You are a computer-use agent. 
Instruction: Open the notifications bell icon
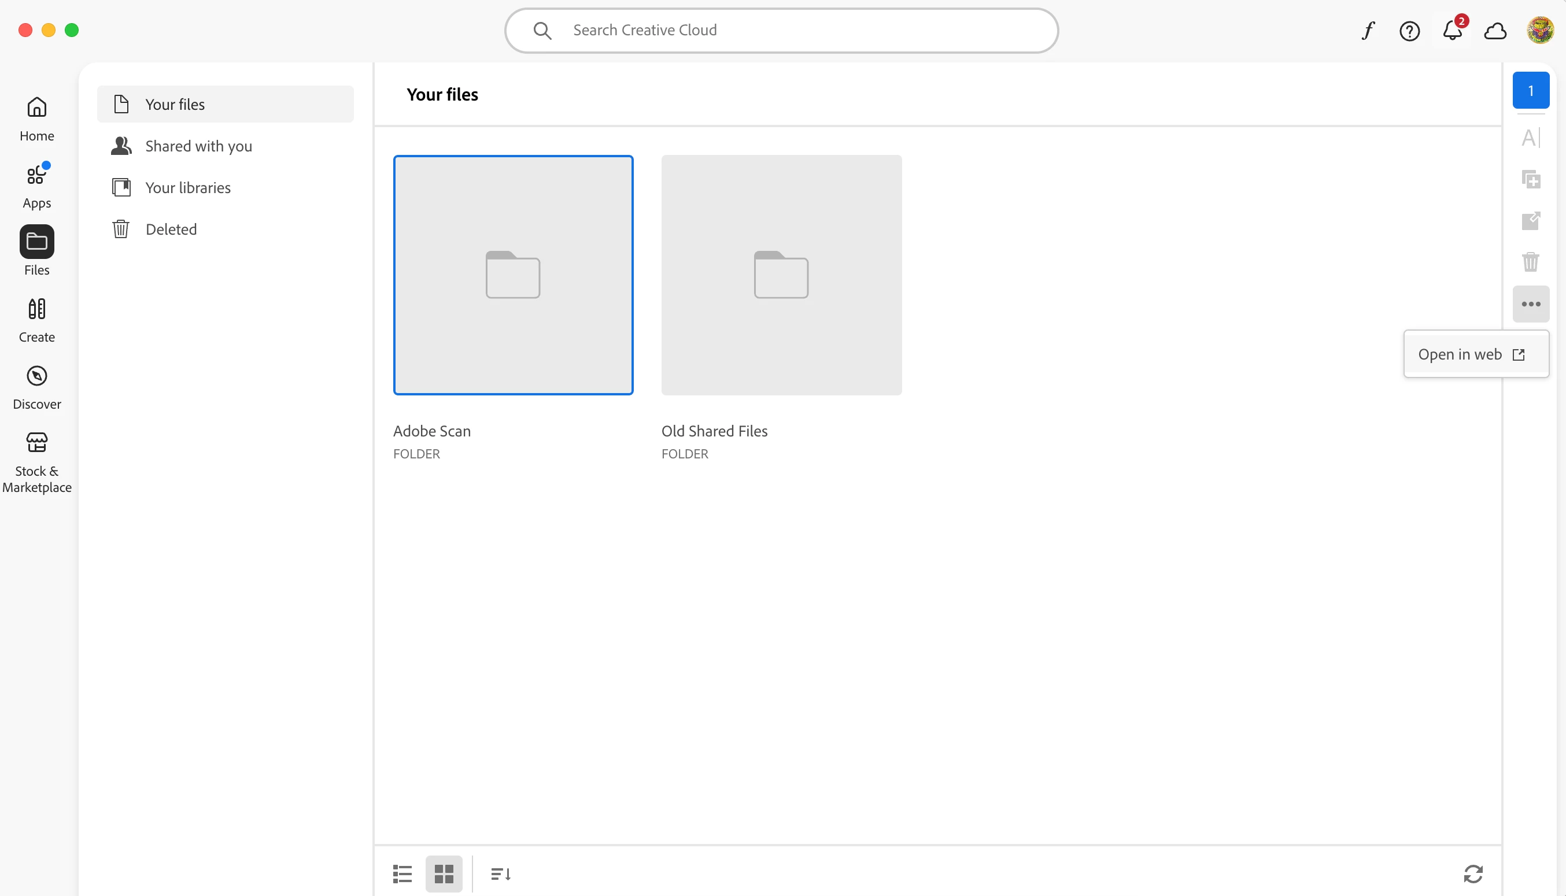click(x=1452, y=30)
